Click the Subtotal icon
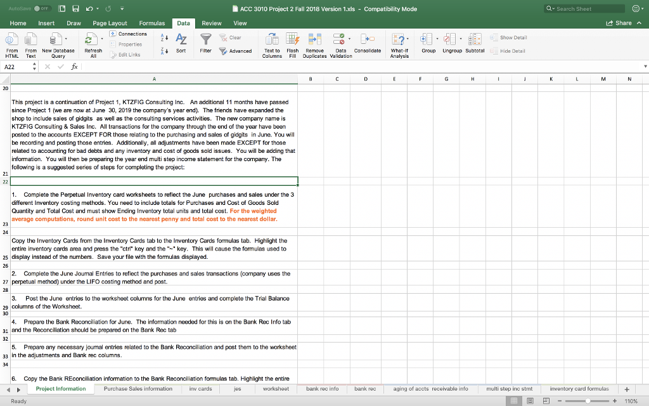Image resolution: width=649 pixels, height=406 pixels. [475, 39]
